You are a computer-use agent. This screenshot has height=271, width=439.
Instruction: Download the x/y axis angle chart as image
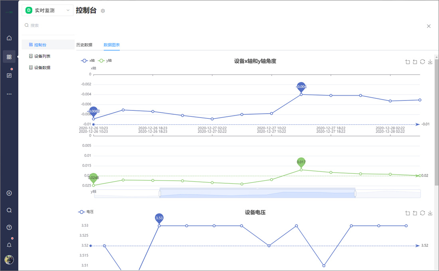pyautogui.click(x=430, y=62)
